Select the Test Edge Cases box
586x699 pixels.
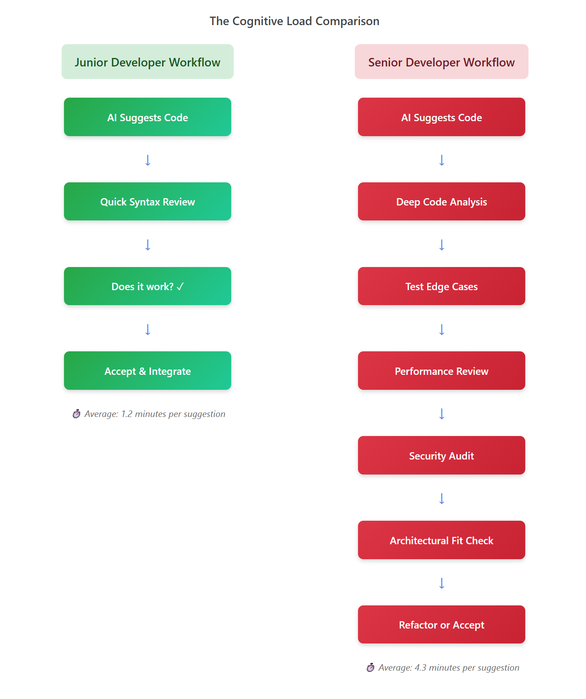pyautogui.click(x=441, y=286)
